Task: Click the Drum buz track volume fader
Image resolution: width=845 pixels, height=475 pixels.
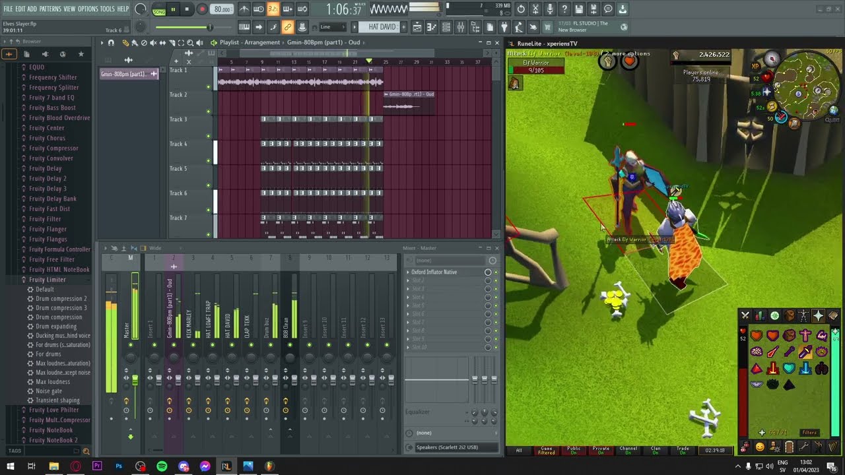Action: (275, 381)
